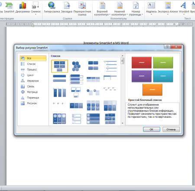Choose the basic block list layout thumbnail
This screenshot has height=191, width=195.
(x=59, y=66)
